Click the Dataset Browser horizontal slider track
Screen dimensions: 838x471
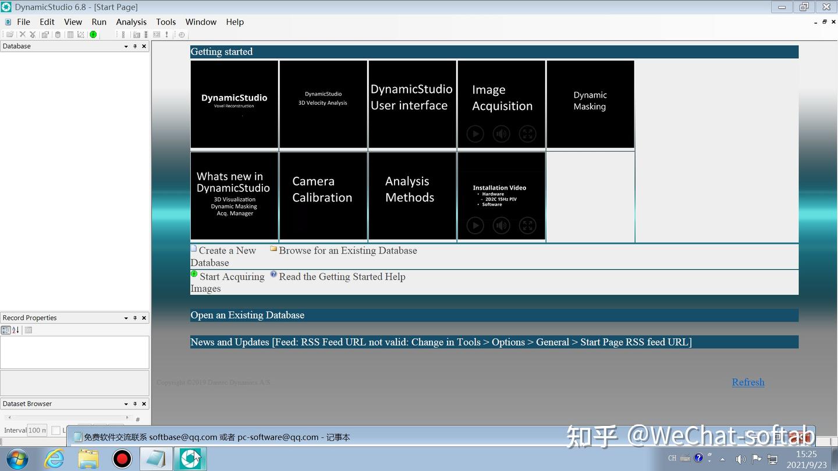68,418
